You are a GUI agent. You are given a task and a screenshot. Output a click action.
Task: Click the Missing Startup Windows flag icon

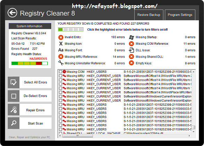point(131,37)
